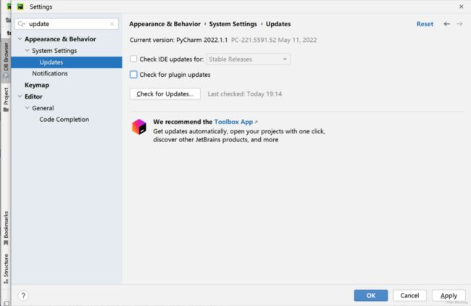Open the Toolbox App link
The height and width of the screenshot is (306, 471).
(x=234, y=122)
